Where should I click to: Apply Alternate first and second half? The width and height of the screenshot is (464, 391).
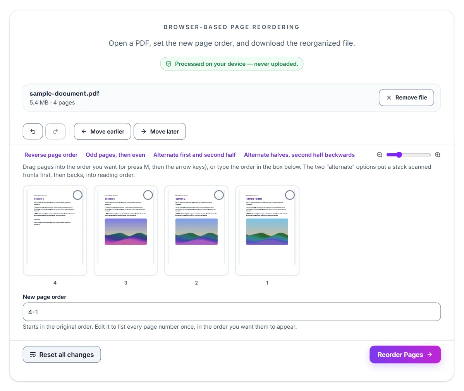(x=194, y=155)
